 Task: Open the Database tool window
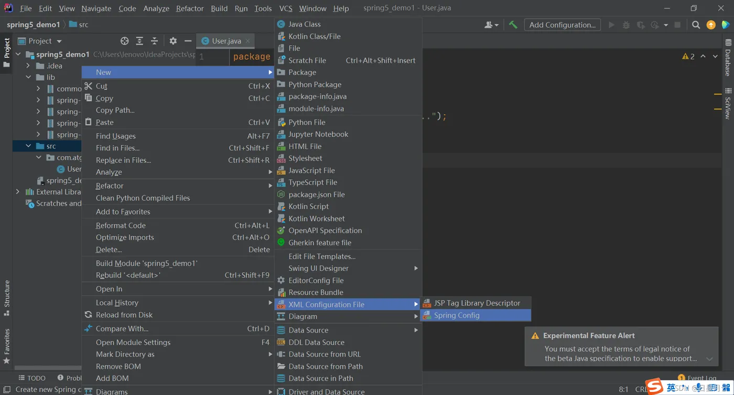click(728, 57)
